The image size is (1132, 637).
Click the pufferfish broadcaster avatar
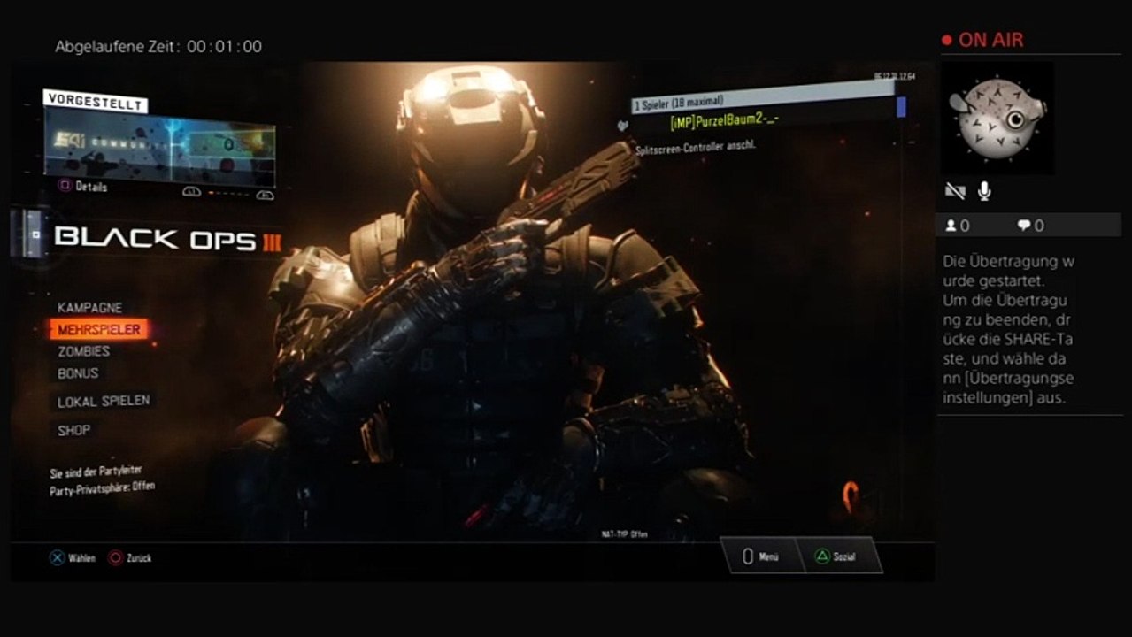click(997, 117)
